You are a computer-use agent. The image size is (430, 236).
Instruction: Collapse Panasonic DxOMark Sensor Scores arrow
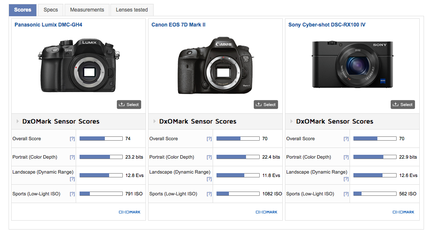[x=18, y=121]
